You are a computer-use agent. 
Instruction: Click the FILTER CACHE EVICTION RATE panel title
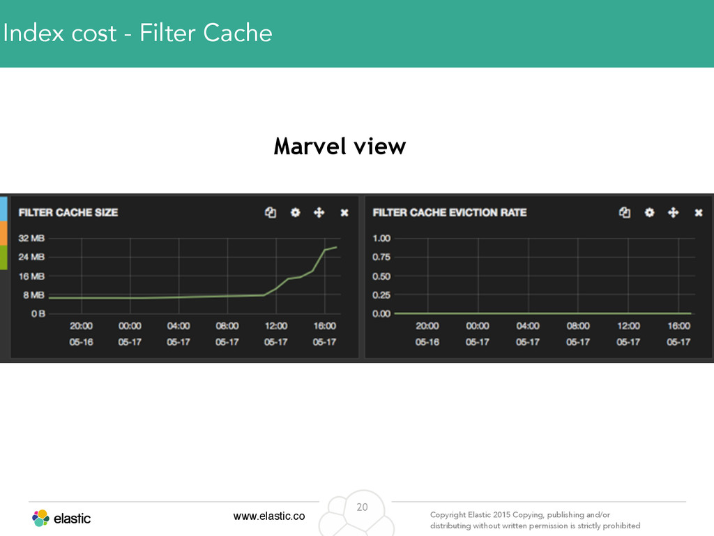(450, 212)
